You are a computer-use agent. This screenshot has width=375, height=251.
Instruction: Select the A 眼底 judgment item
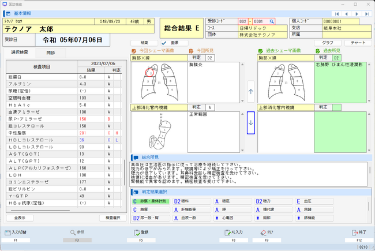[x=232, y=201]
